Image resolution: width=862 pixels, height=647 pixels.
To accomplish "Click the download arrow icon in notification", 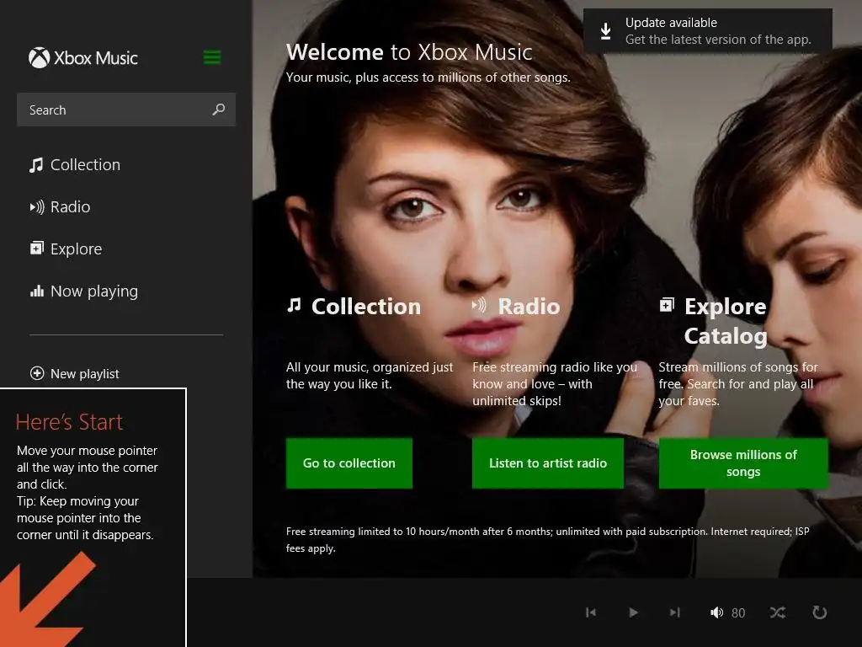I will [x=605, y=31].
